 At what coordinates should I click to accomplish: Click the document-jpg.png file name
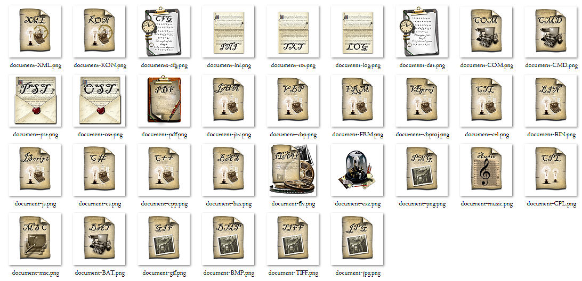tap(358, 273)
